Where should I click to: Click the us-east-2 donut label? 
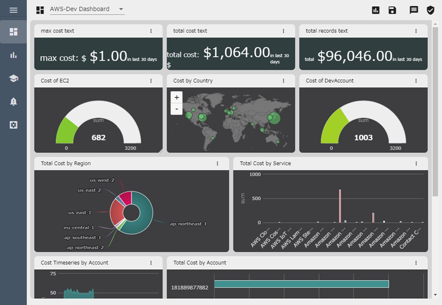[x=89, y=190]
